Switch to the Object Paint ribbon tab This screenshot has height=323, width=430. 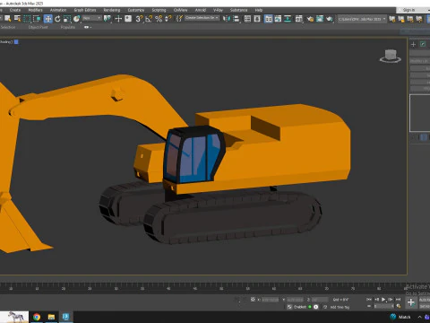(x=38, y=27)
